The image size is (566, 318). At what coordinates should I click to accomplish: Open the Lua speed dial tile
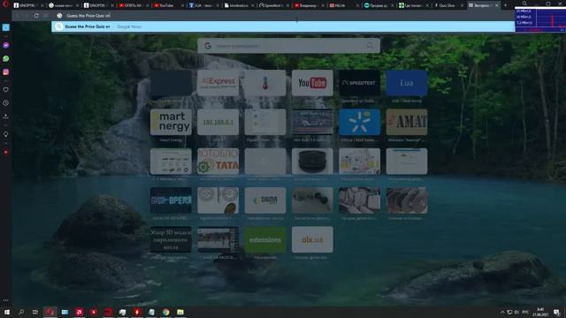click(407, 83)
